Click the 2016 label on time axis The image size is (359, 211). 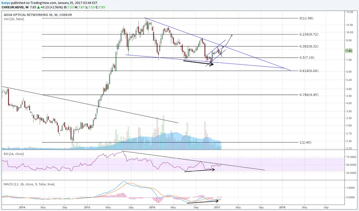pos(152,207)
